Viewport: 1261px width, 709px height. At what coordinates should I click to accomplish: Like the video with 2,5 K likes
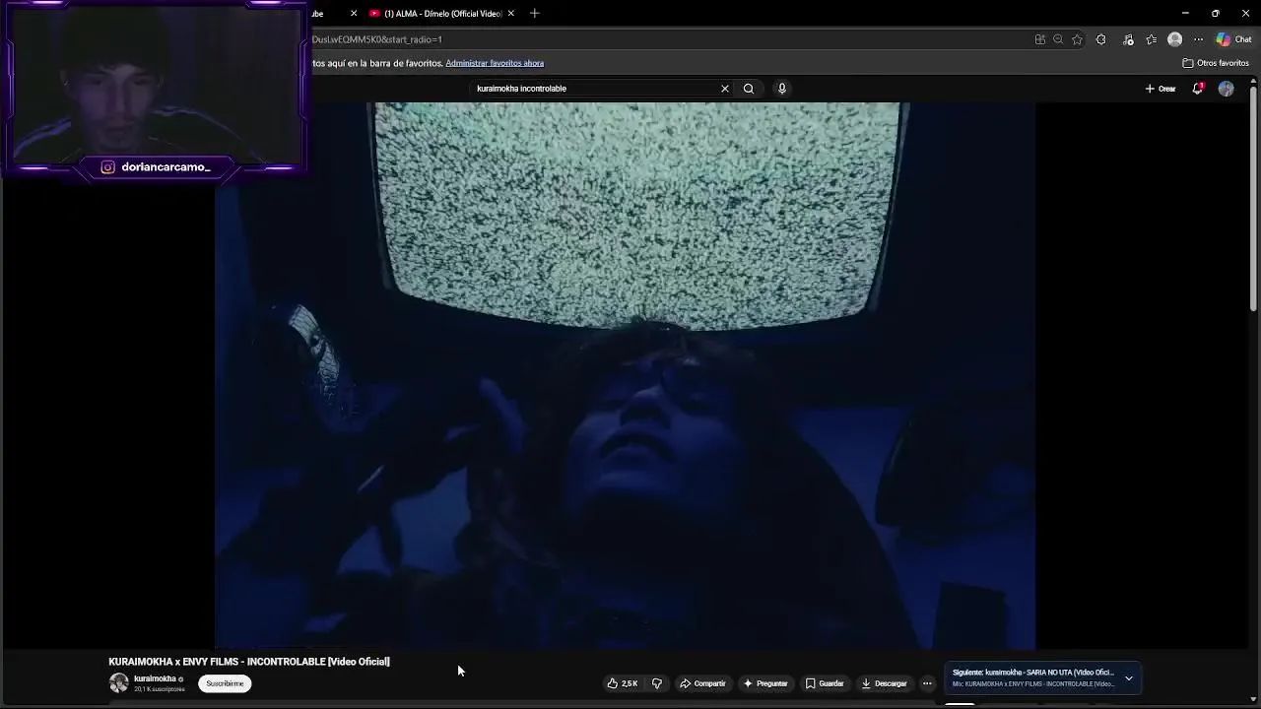(x=623, y=683)
